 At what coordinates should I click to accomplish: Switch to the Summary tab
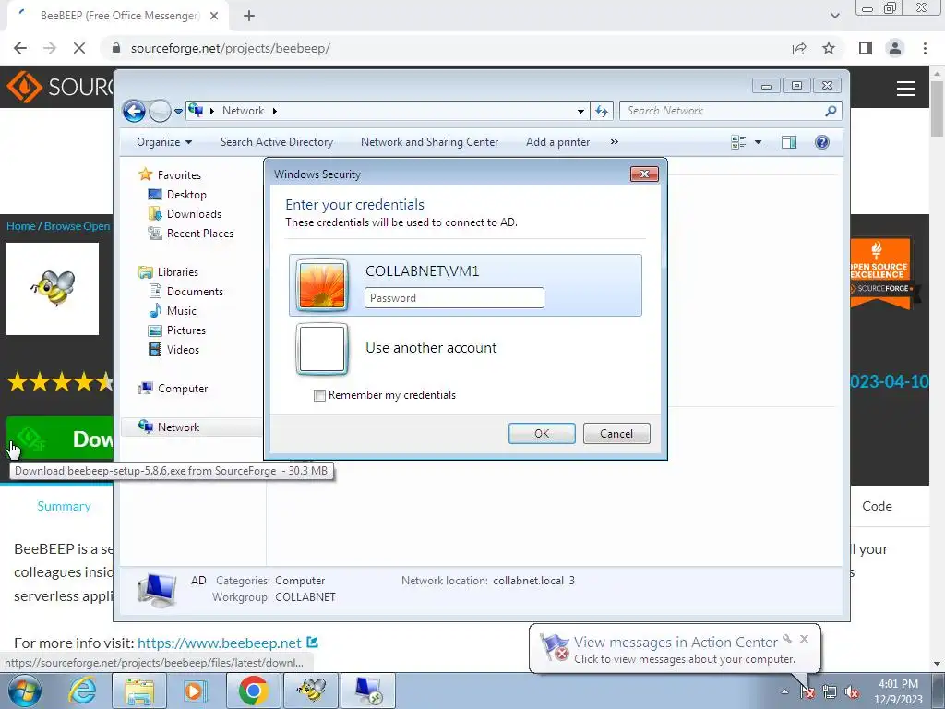[x=64, y=507]
